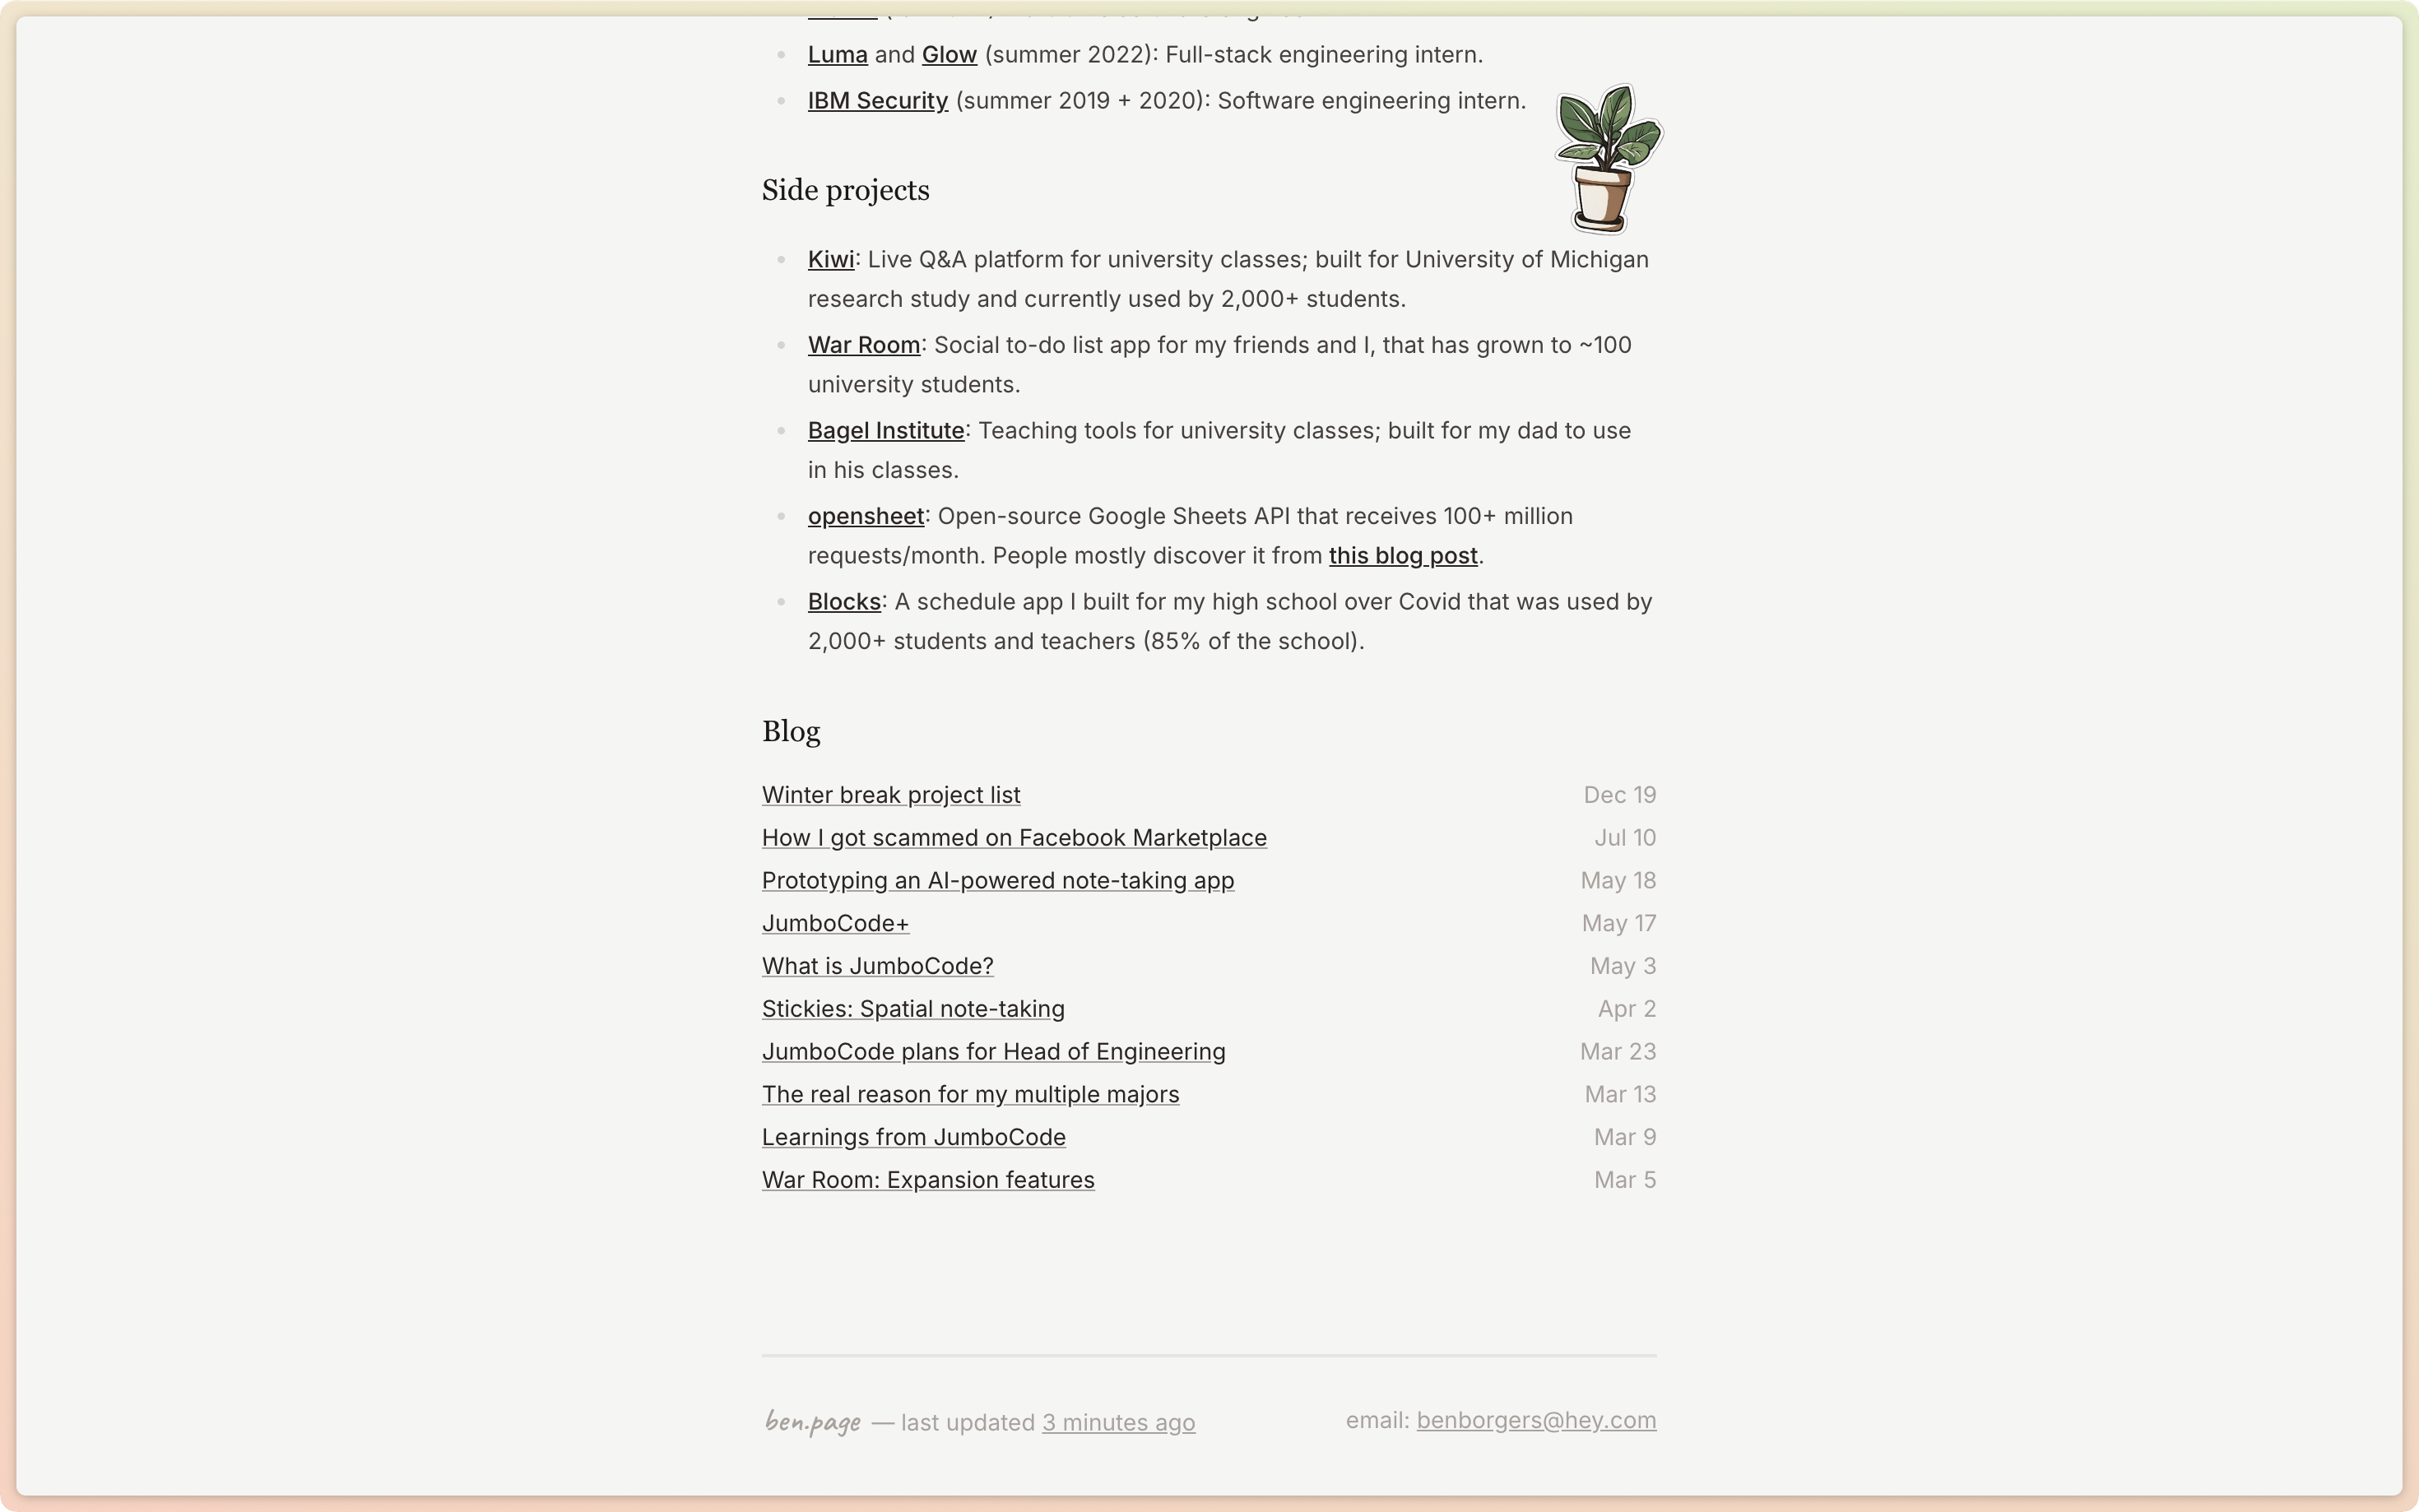Open the Kiwi side project
2419x1512 pixels.
pos(830,260)
